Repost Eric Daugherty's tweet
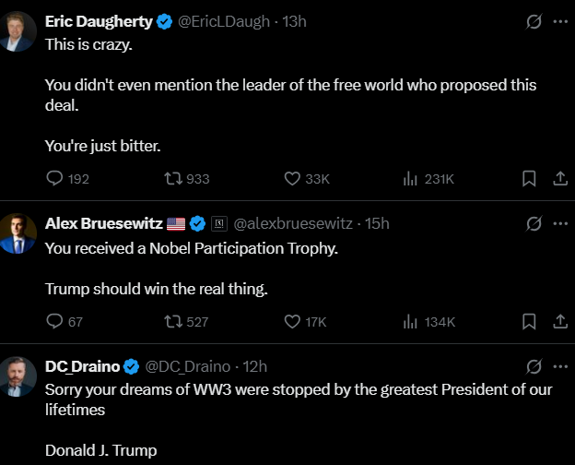Viewport: 575px width, 465px height. pyautogui.click(x=171, y=179)
